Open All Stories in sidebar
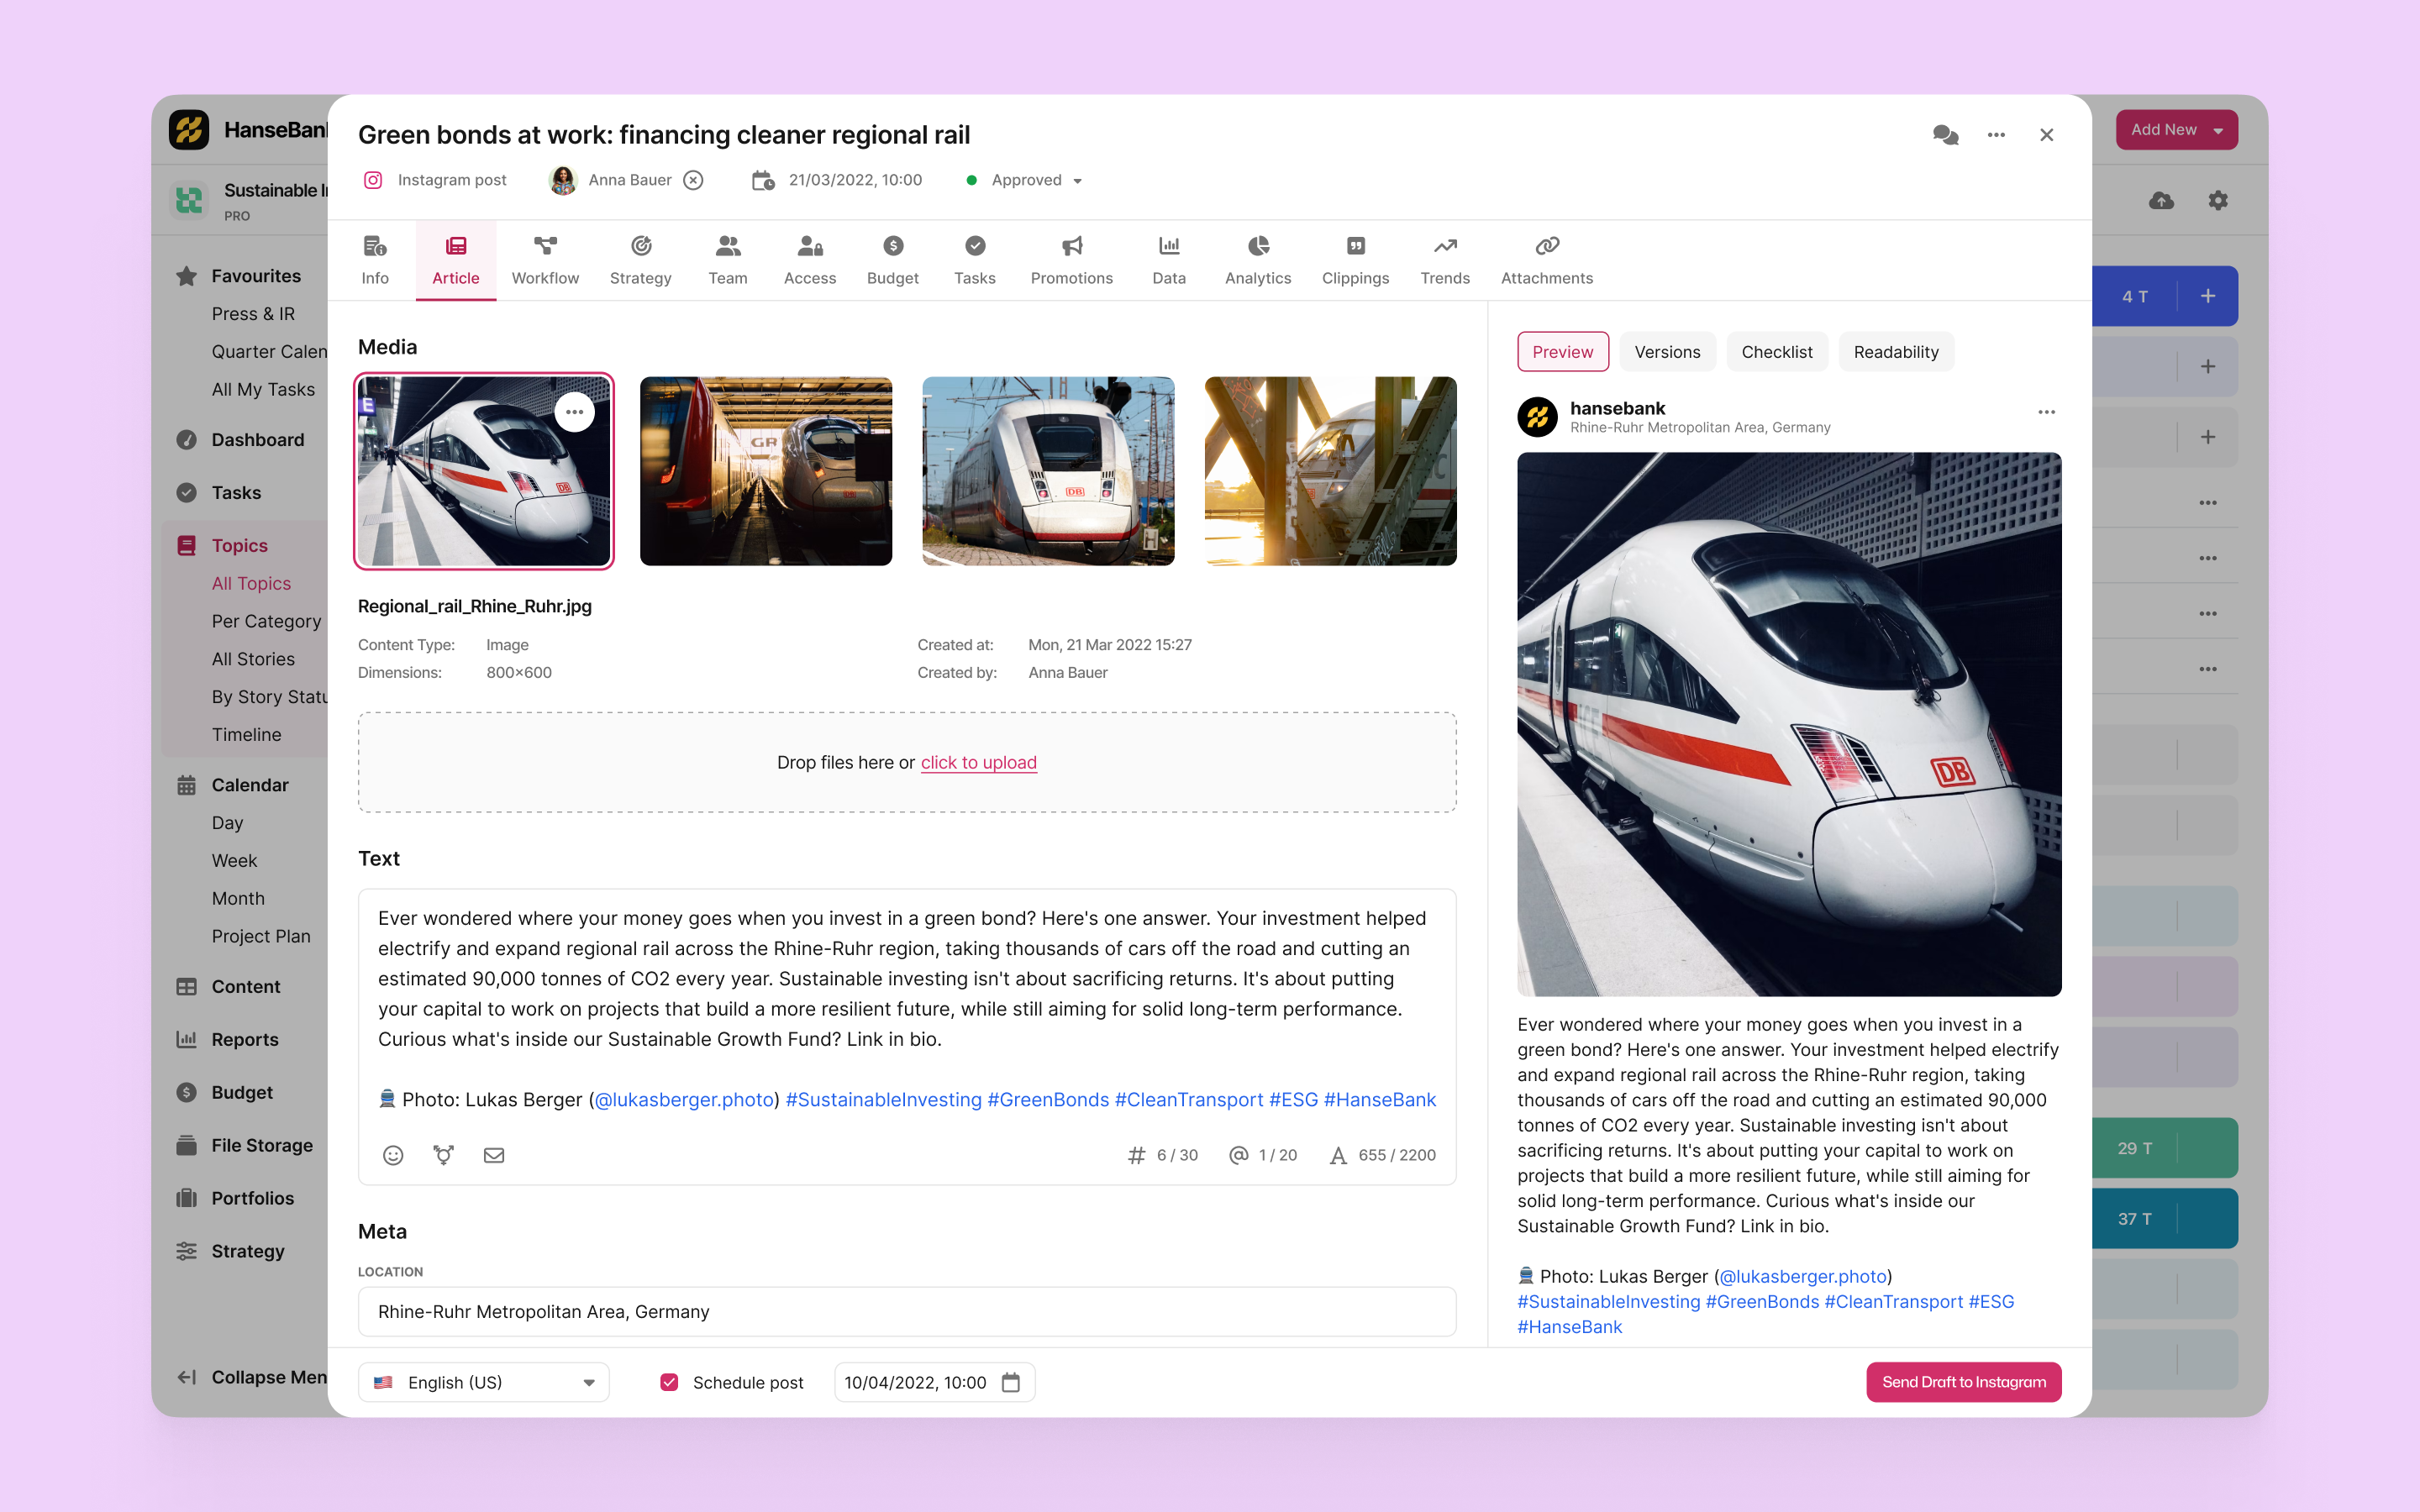2420x1512 pixels. (253, 659)
